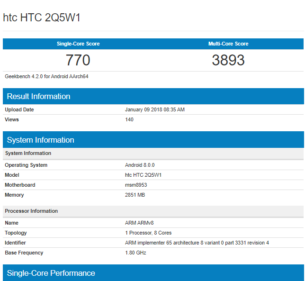Click the ARM implementer 65 identifier text
The image size is (305, 281).
(197, 243)
